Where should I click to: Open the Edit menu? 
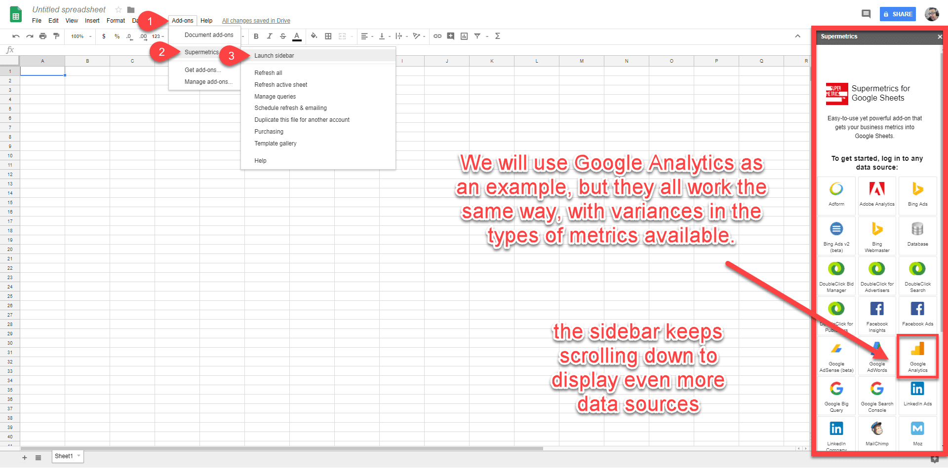click(53, 21)
